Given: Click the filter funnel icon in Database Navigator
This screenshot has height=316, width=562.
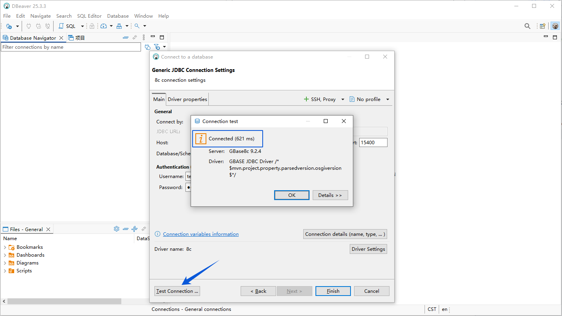Looking at the screenshot, I should [x=157, y=47].
